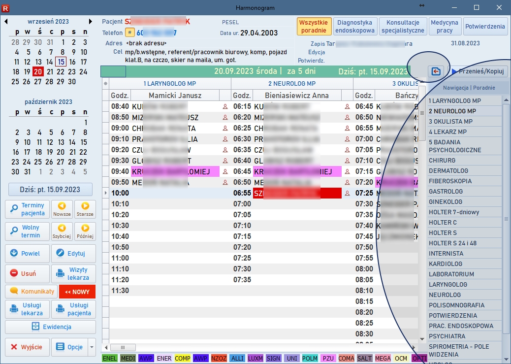Click grid corner asterisk selector

(x=105, y=84)
